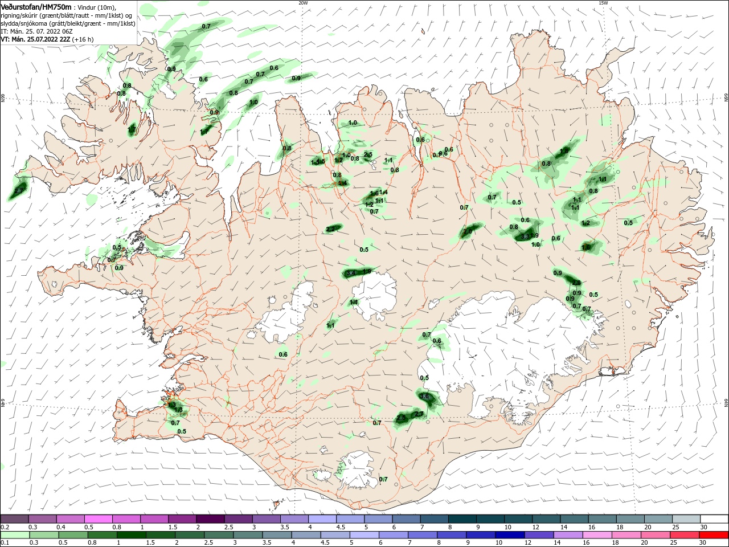Click the 'slydda/snjókoma' legend description line
Image resolution: width=729 pixels, height=547 pixels.
pyautogui.click(x=68, y=23)
